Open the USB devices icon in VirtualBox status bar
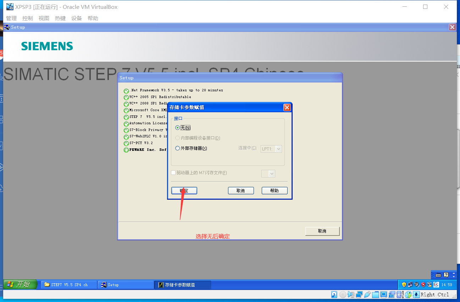This screenshot has width=460, height=302. tap(367, 295)
